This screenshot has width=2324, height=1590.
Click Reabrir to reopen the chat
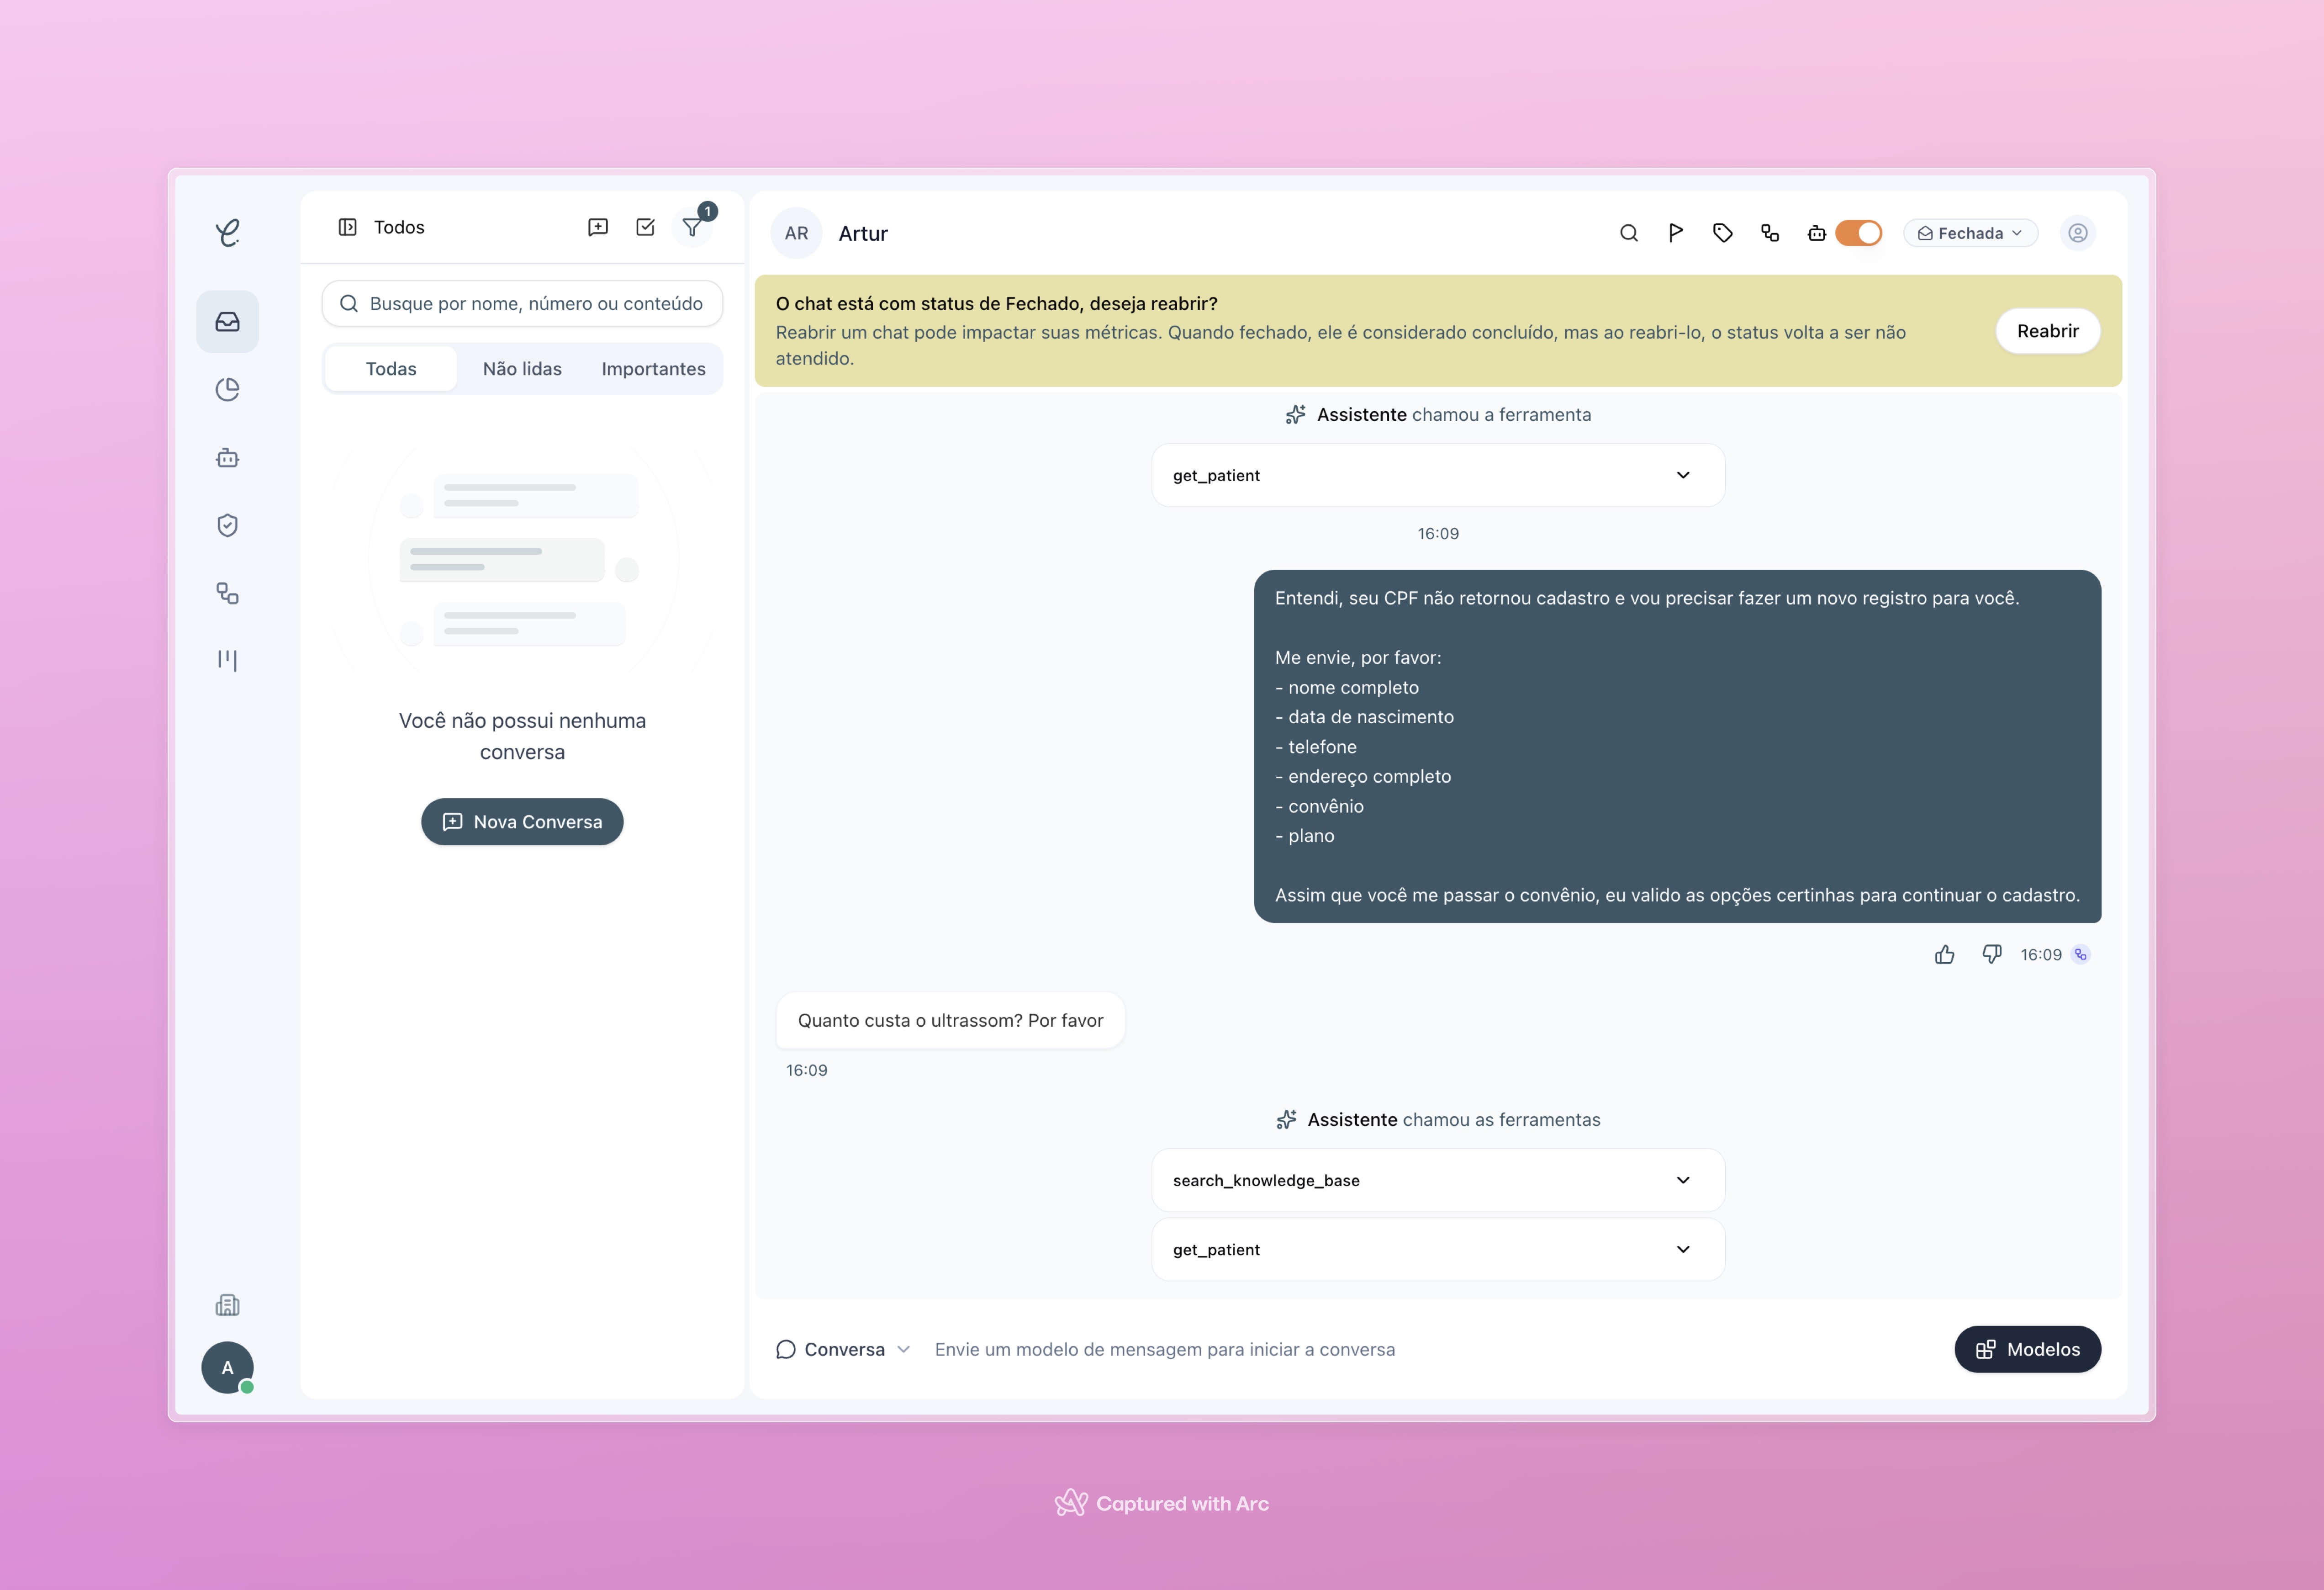click(x=2047, y=331)
